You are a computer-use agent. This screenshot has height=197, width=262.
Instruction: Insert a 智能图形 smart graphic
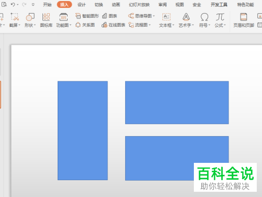click(87, 16)
